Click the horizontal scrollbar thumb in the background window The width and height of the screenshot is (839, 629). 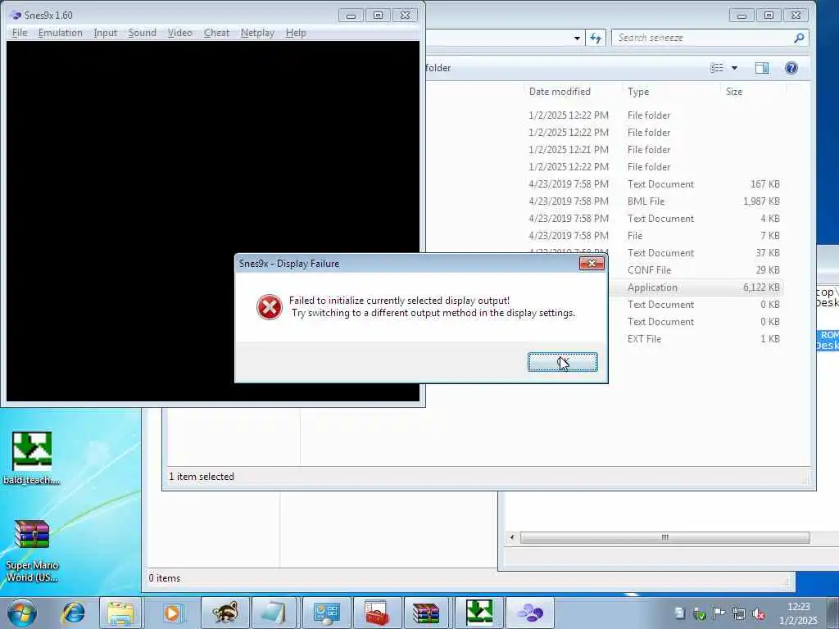(665, 537)
